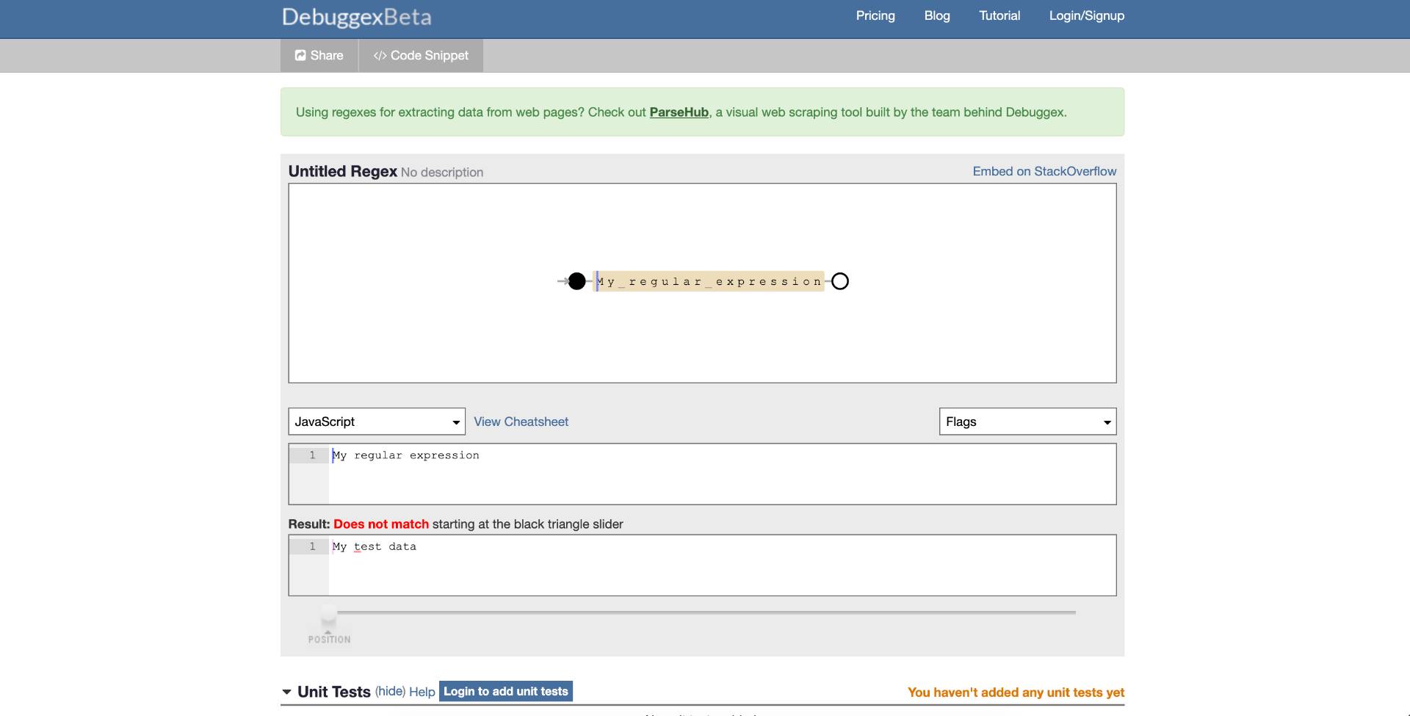Screen dimensions: 1410x716
Task: Click the Share icon in toolbar
Action: [x=300, y=56]
